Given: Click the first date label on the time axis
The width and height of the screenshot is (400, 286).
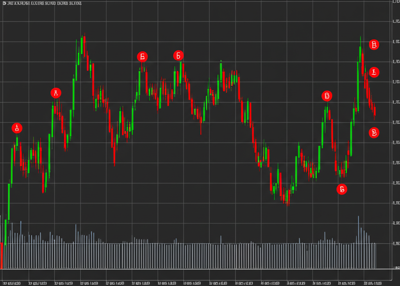Looking at the screenshot, I should pyautogui.click(x=12, y=283).
